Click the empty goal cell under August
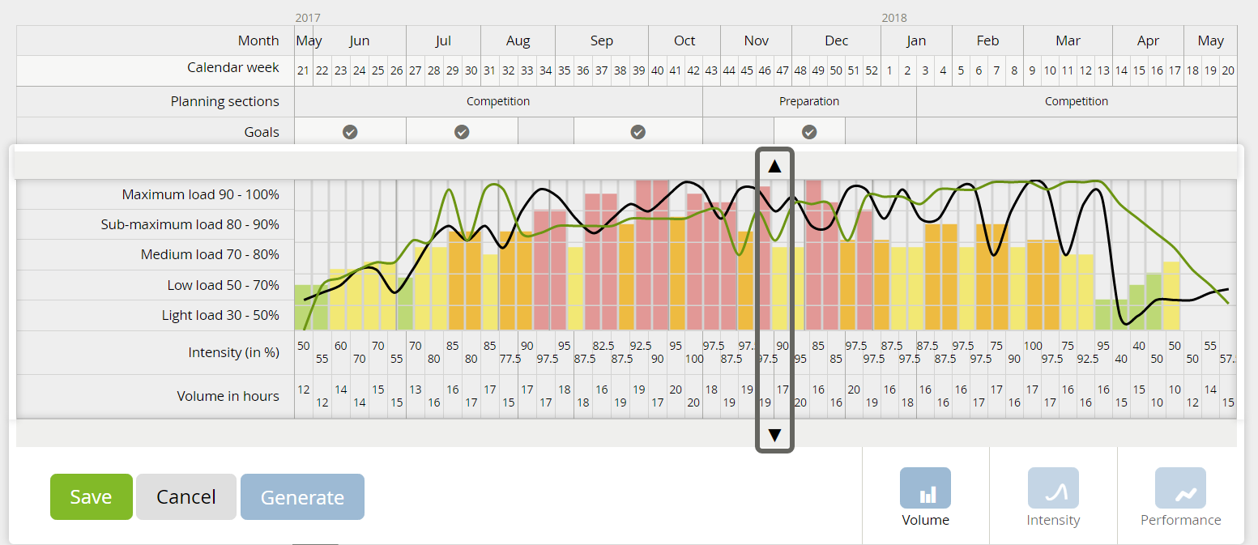 [x=545, y=132]
